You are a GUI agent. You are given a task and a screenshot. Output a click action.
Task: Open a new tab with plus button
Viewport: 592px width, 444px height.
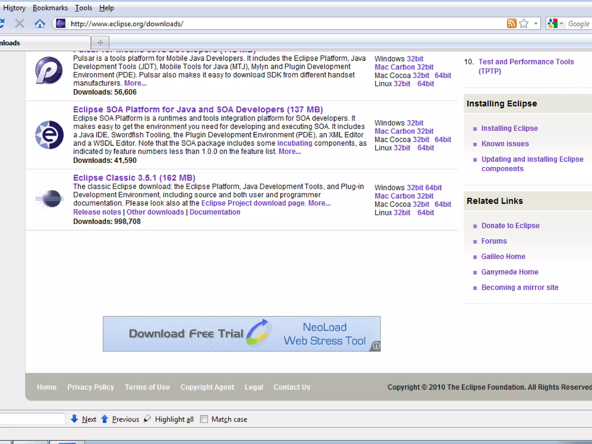(100, 43)
